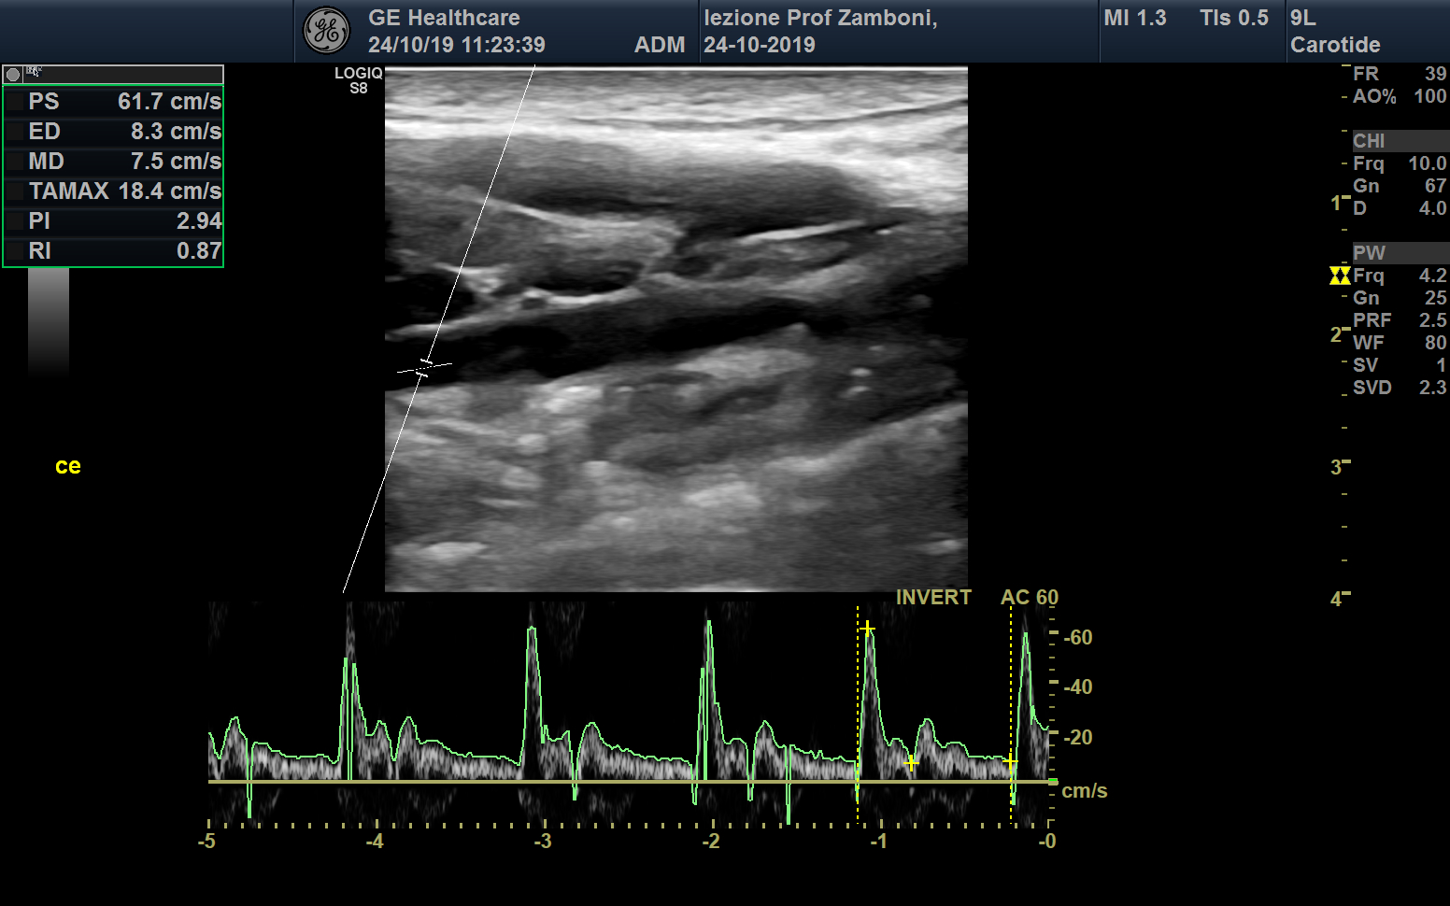Screen dimensions: 1450x906
Task: Select the end diastolic caliper near the baseline
Action: tap(1010, 761)
